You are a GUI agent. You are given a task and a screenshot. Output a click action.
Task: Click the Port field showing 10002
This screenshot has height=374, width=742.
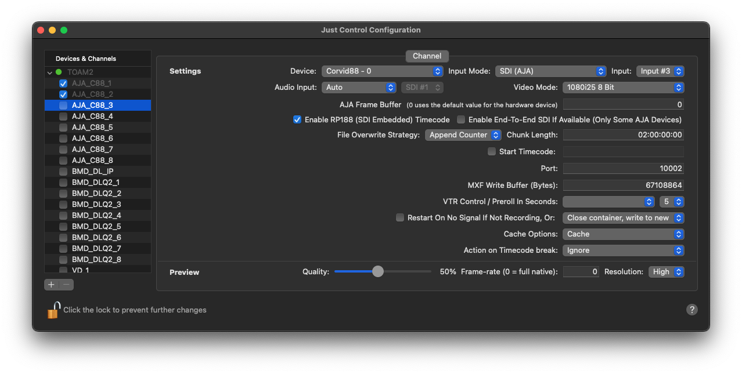623,168
